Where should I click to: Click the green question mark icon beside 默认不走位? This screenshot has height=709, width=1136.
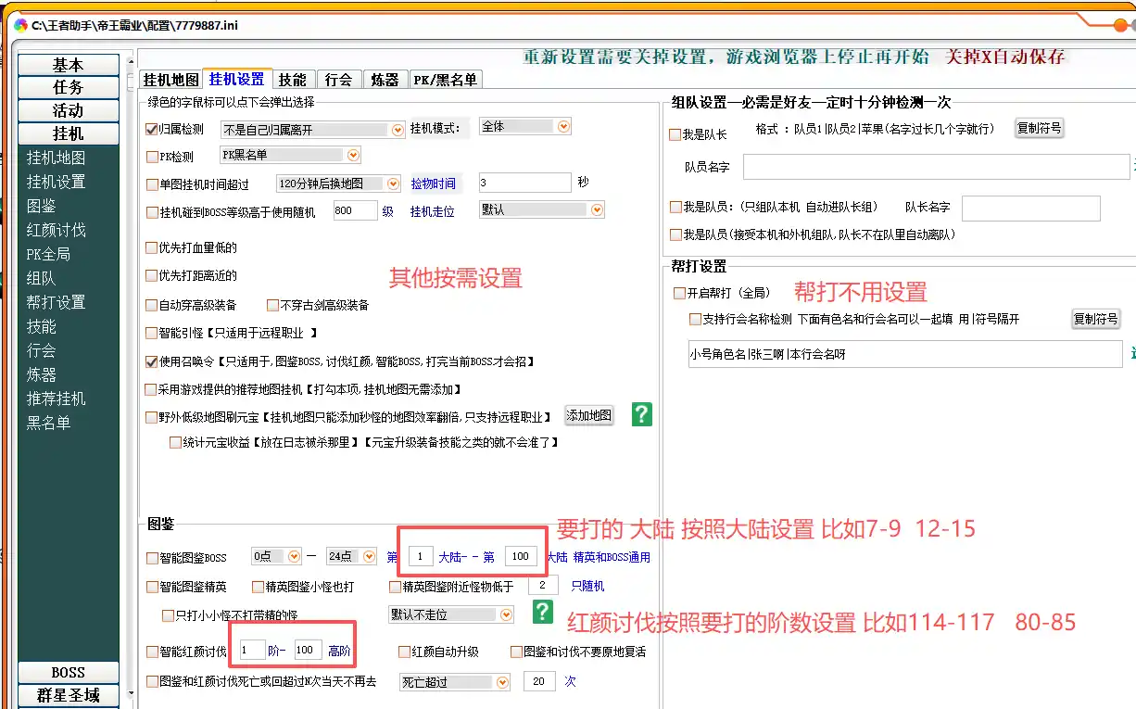pyautogui.click(x=543, y=612)
